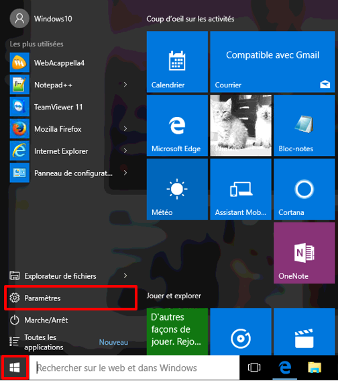Launch TeamViewer 11
The image size is (338, 381).
19,107
